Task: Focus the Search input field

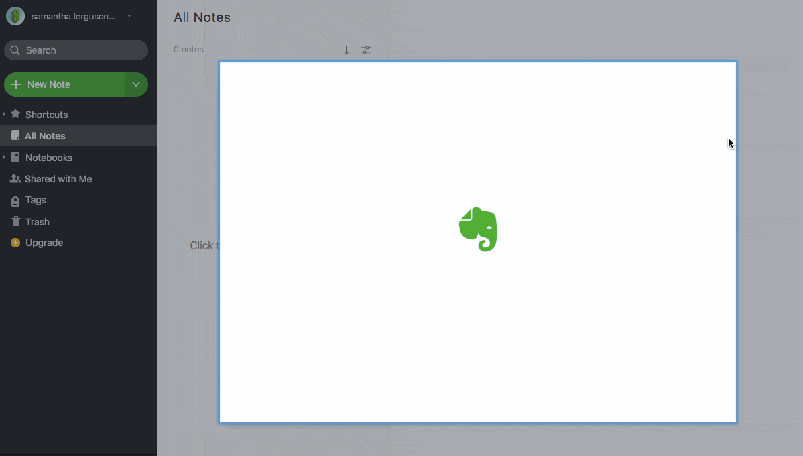Action: pyautogui.click(x=80, y=50)
